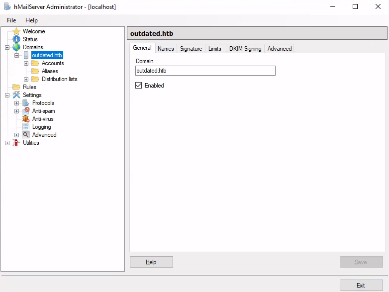Click the Help button at bottom
The image size is (389, 292).
151,262
